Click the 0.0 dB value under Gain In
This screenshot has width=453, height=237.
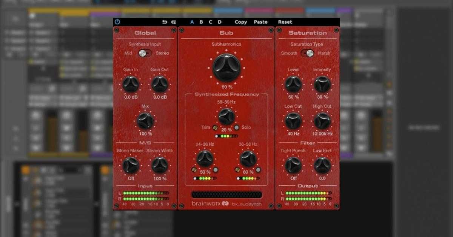point(131,97)
